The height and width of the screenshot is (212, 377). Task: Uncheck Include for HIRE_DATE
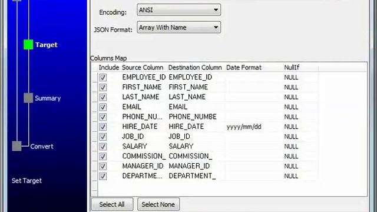(x=102, y=127)
